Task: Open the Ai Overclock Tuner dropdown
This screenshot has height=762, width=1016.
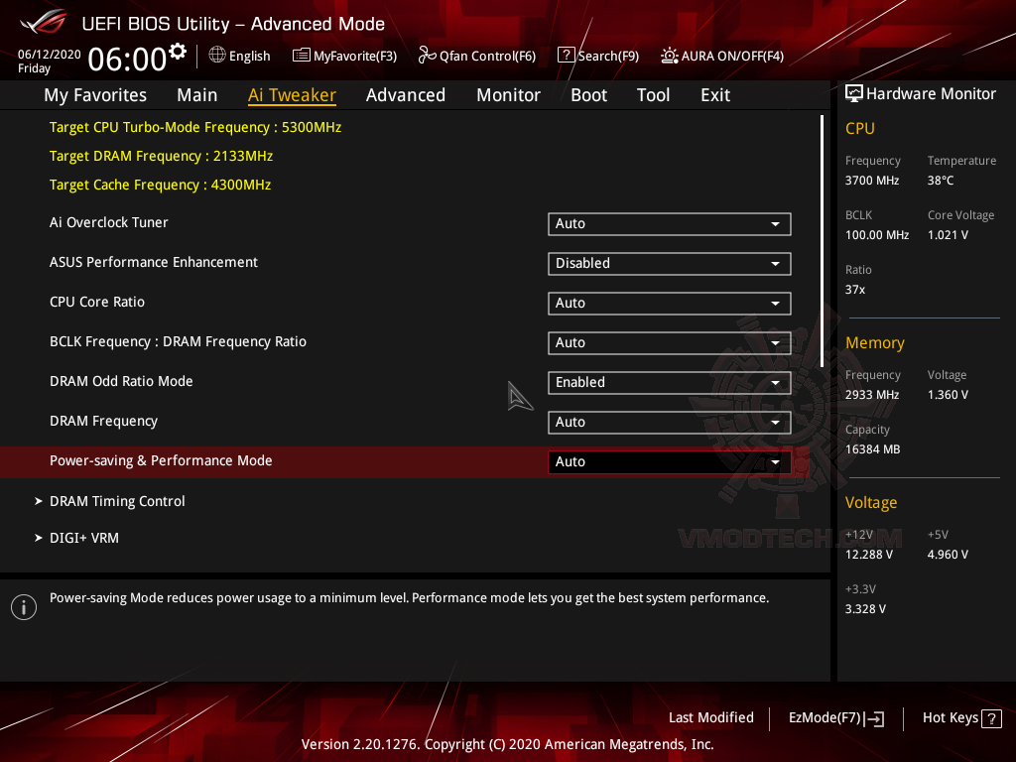Action: [669, 223]
